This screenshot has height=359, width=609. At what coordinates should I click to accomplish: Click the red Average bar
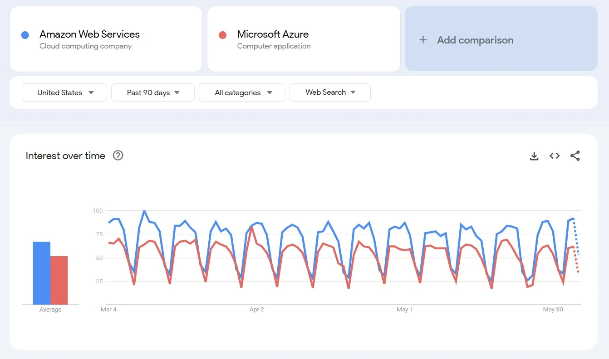(x=59, y=281)
